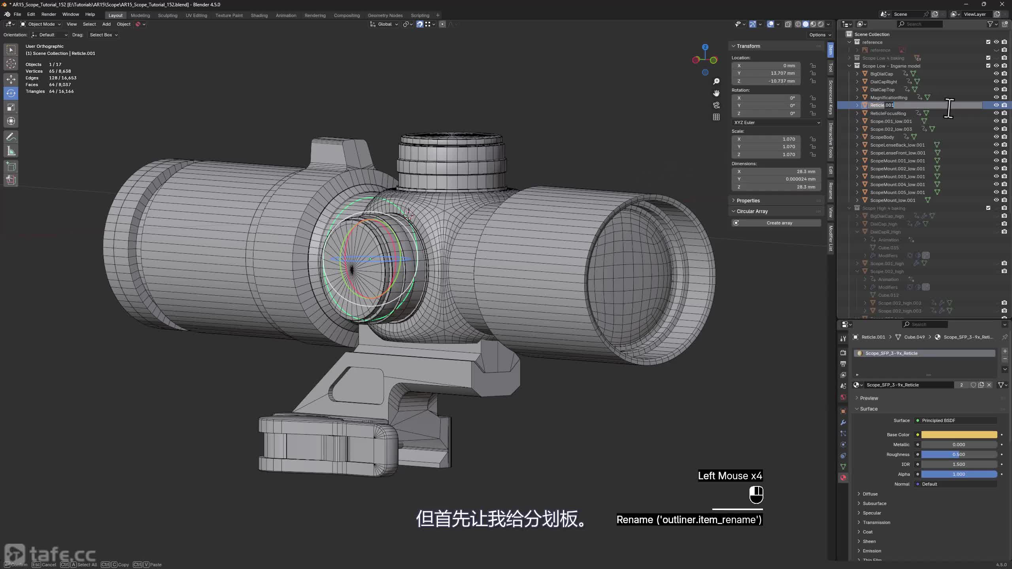Viewport: 1012px width, 569px height.
Task: Select the Annotate tool
Action: [x=11, y=137]
